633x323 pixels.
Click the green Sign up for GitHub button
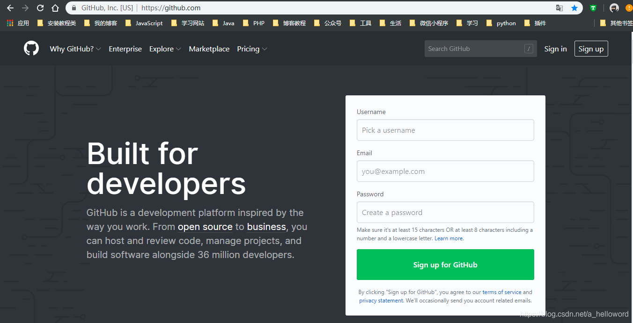[445, 265]
